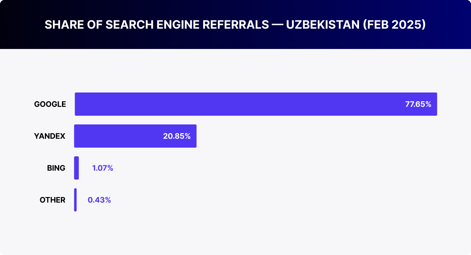The height and width of the screenshot is (255, 471).
Task: Click the OTHER axis label
Action: click(53, 200)
